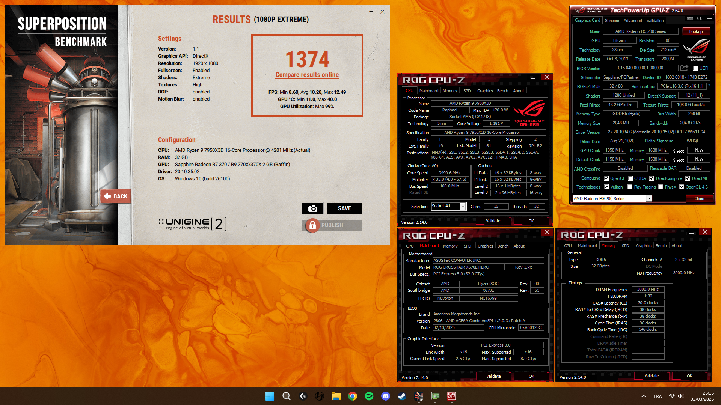Screen dimensions: 721x405
Task: Click the volume speaker tray icon
Action: (x=681, y=396)
